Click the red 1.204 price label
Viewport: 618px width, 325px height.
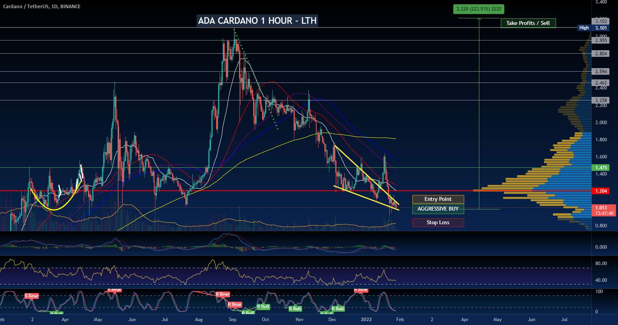point(601,191)
